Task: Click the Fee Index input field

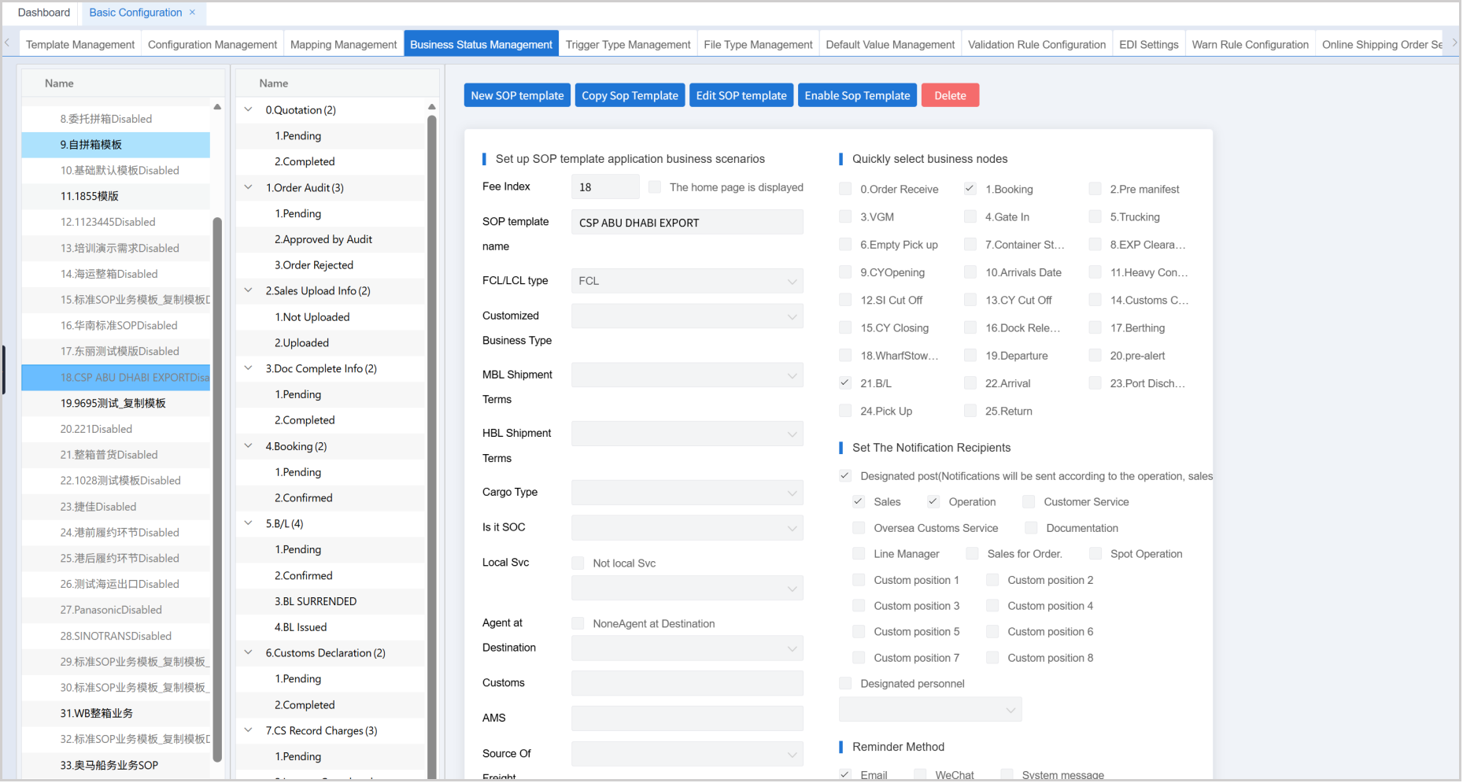Action: pos(605,186)
